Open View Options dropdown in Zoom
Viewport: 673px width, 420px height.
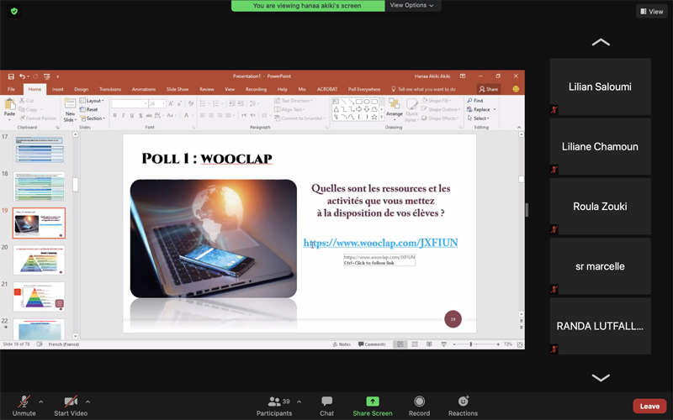tap(411, 6)
